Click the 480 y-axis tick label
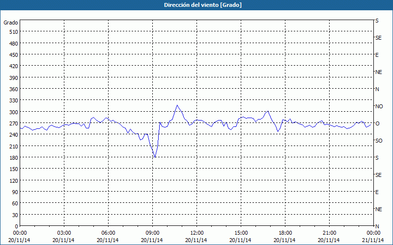This screenshot has height=245, width=393. point(14,44)
